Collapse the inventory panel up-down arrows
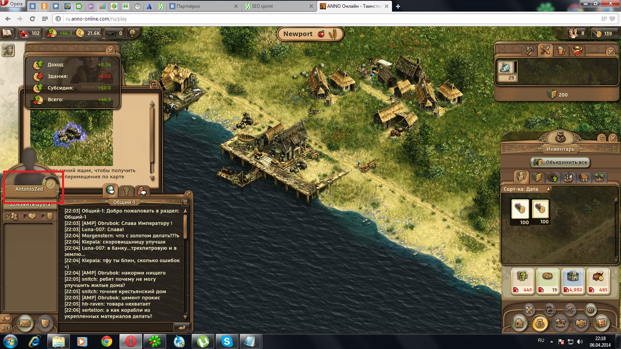This screenshot has width=621, height=349. 602,138
